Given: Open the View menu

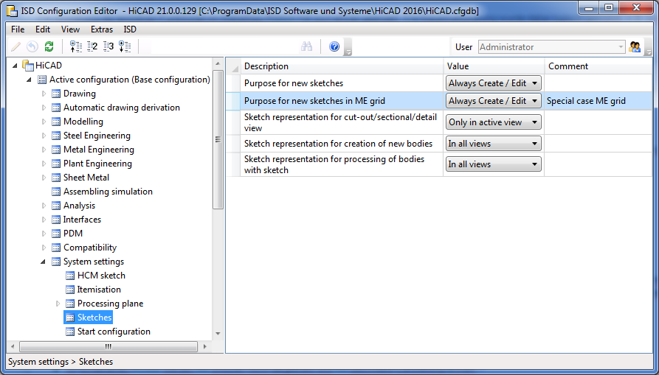Looking at the screenshot, I should point(70,29).
